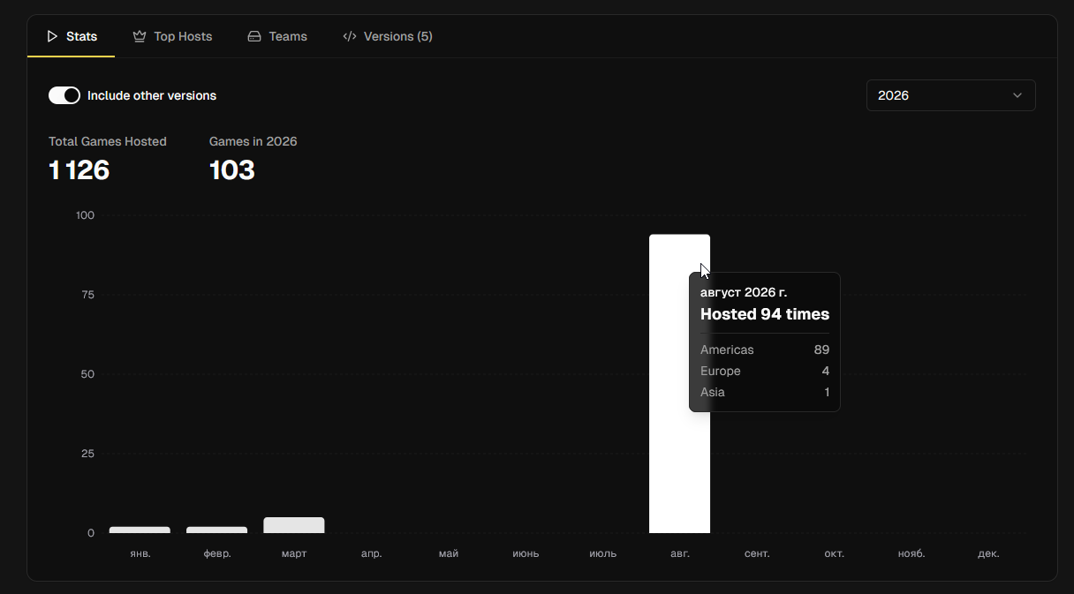Click the Total Games Hosted value 1 126
This screenshot has height=594, width=1074.
79,169
